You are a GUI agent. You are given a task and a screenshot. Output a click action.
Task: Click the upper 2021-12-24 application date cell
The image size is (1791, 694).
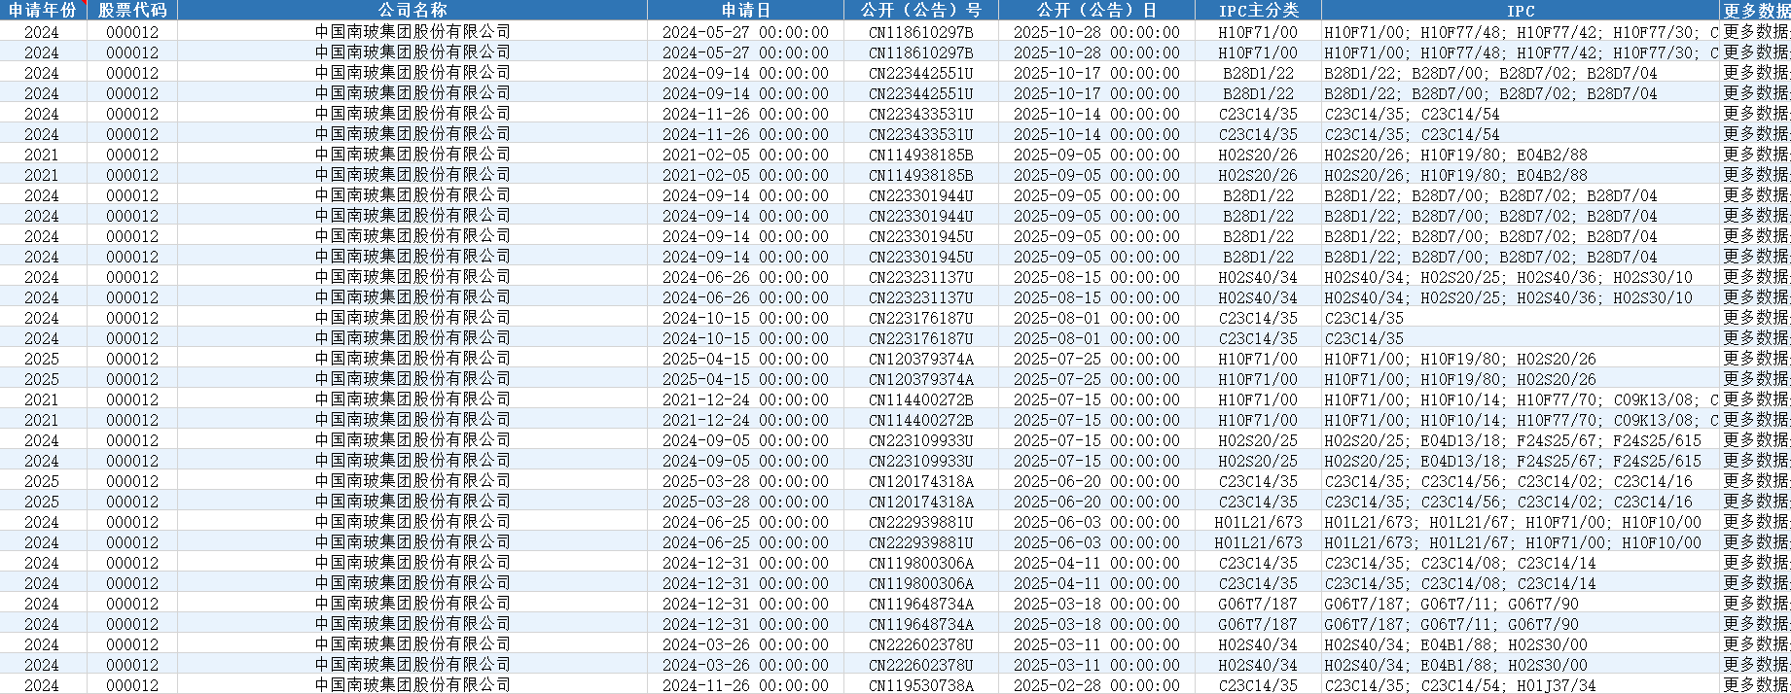745,399
